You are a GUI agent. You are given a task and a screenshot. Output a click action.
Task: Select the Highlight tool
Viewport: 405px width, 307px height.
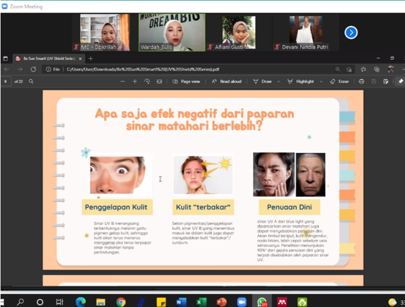(x=300, y=82)
